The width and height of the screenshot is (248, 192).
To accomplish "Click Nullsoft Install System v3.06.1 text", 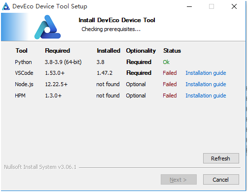I will pos(40,167).
